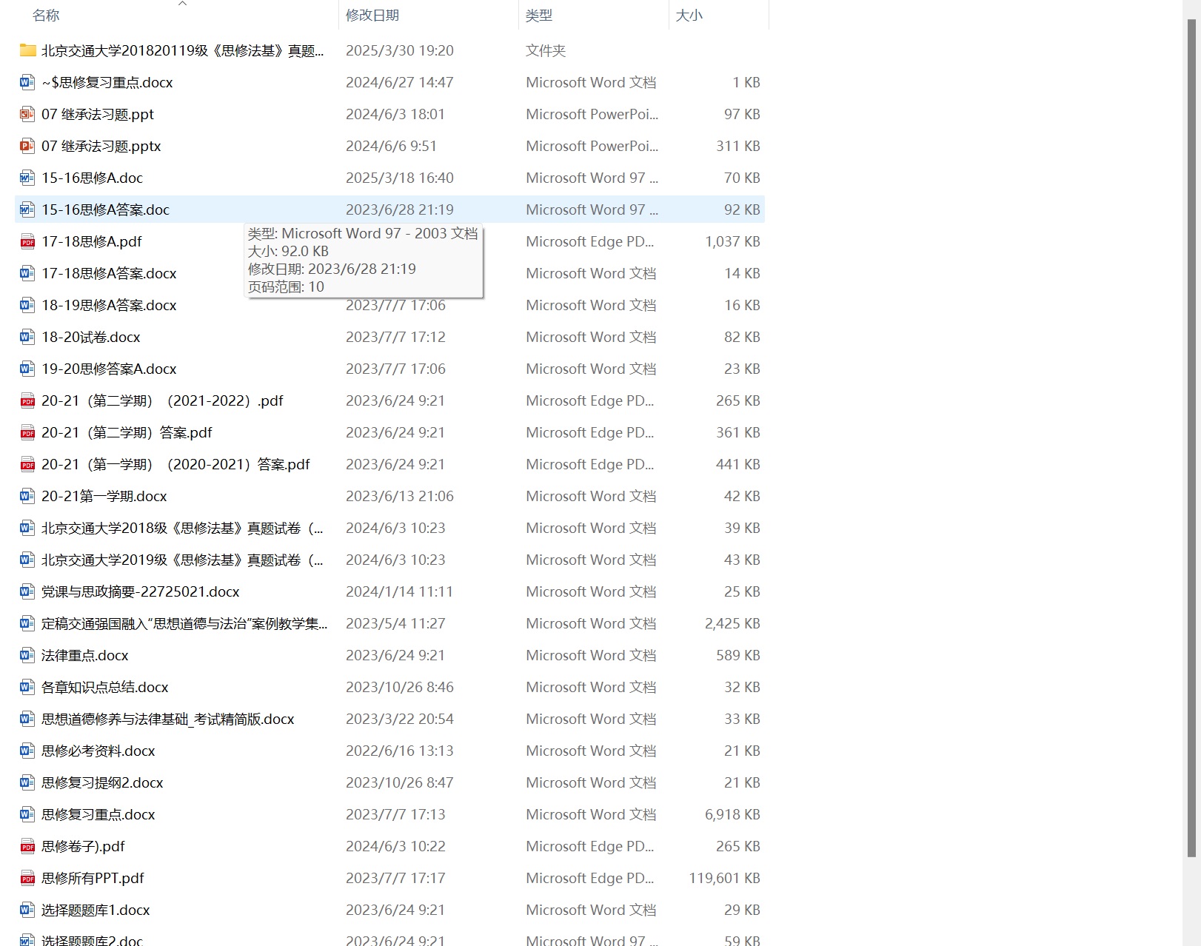This screenshot has width=1201, height=946.
Task: Select the file 党课与思政摘要-22725021.docx
Action: pos(141,591)
